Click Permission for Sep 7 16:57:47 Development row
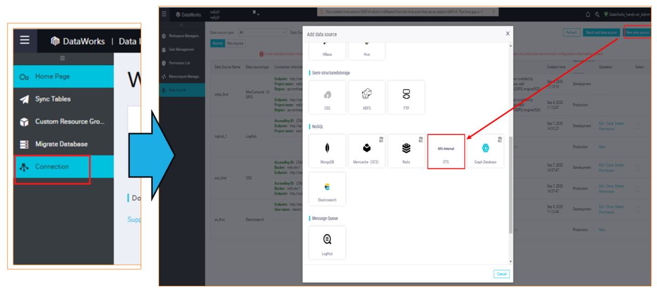This screenshot has height=290, width=657. (607, 170)
